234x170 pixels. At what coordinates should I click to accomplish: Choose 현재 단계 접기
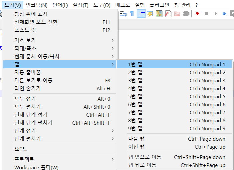pyautogui.click(x=59, y=115)
